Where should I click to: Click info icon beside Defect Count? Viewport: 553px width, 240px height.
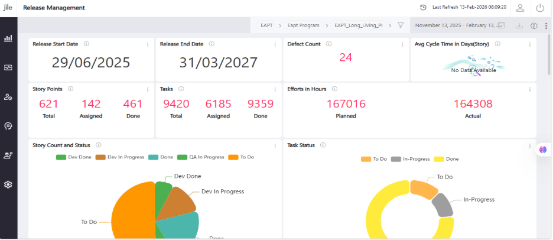(329, 44)
